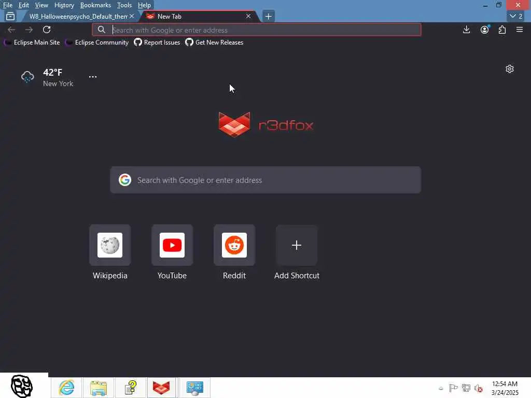Open Eclipse Main Site bookmark
The image size is (531, 398).
pos(32,42)
